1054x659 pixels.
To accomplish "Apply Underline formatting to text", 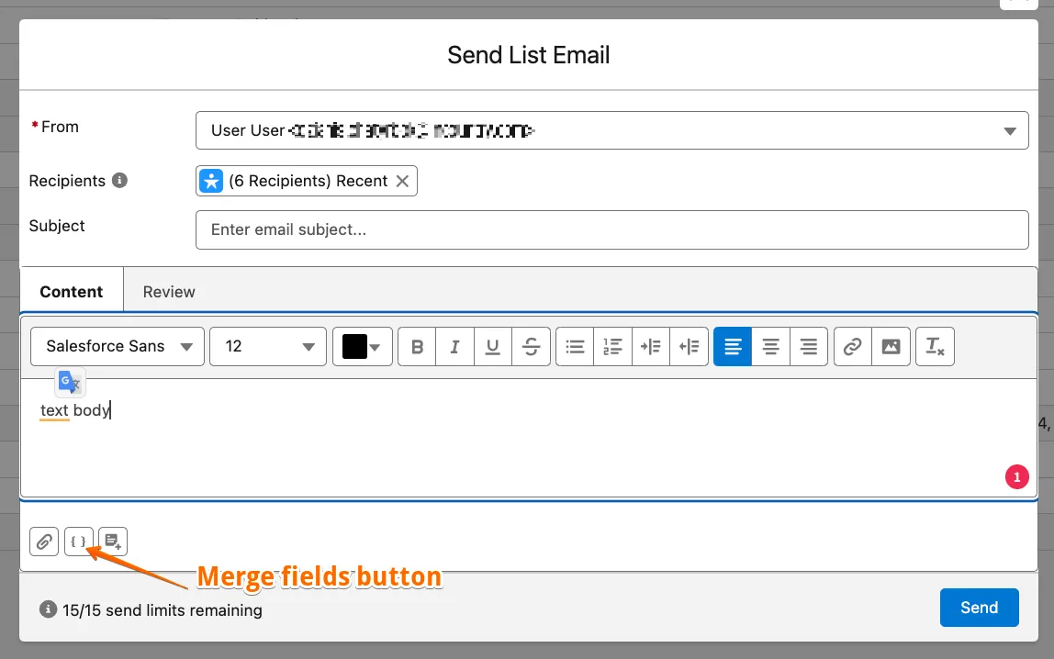I will [x=493, y=347].
